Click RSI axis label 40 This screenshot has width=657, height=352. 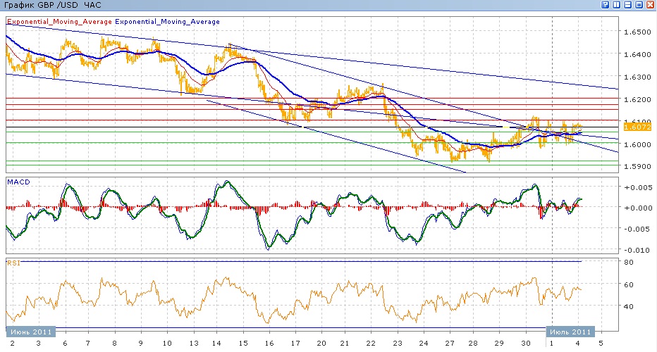[629, 307]
